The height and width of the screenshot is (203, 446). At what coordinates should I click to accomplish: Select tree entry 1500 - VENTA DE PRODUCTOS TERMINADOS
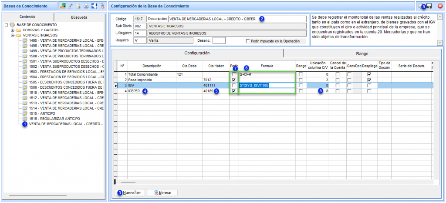point(66,56)
